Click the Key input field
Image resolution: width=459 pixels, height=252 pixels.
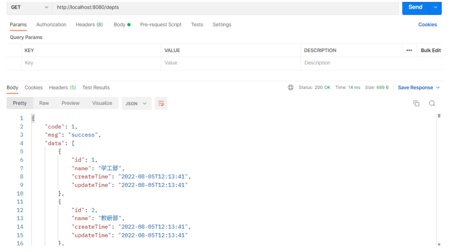(x=91, y=63)
